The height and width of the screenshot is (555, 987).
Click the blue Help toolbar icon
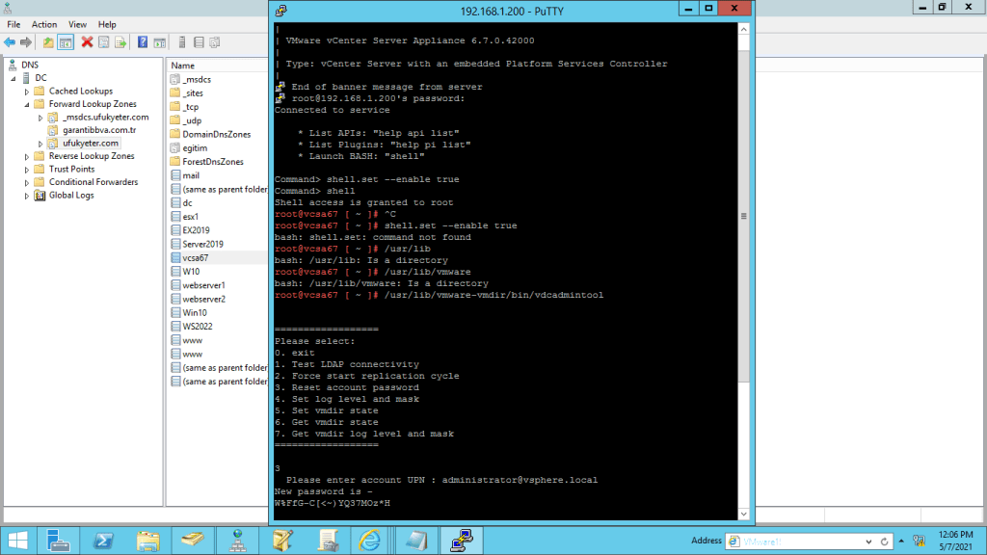point(143,42)
